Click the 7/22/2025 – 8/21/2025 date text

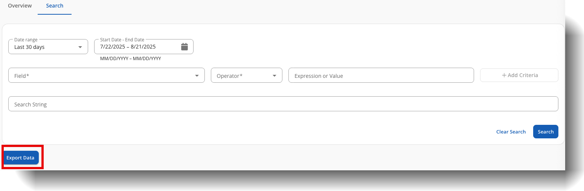click(x=128, y=47)
